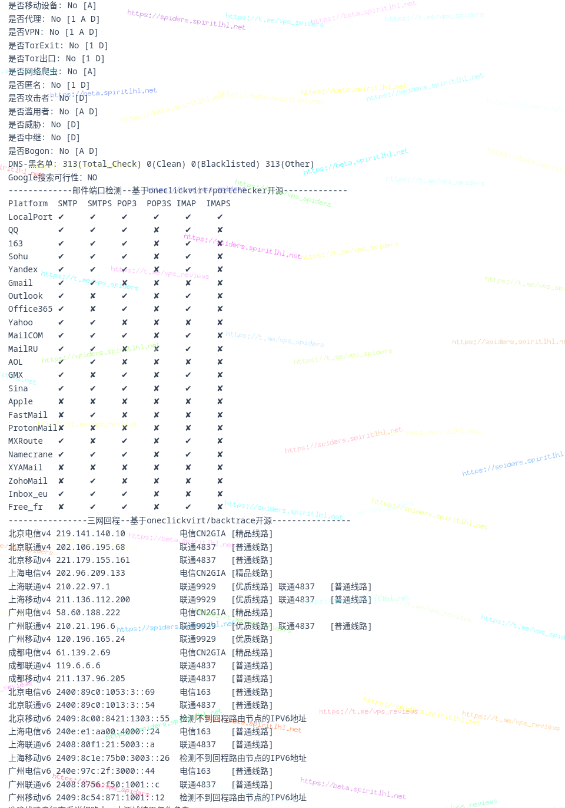The image size is (565, 808).
Task: Click the IP address '221.179.155.161'
Action: click(x=93, y=560)
